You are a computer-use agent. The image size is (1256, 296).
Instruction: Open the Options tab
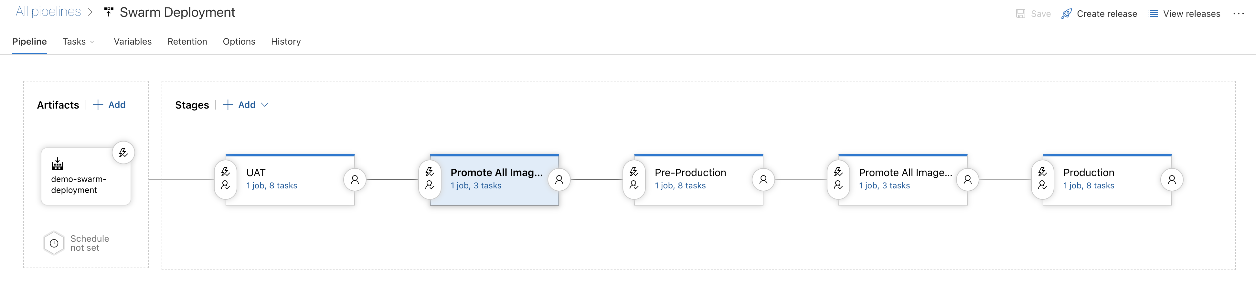239,41
